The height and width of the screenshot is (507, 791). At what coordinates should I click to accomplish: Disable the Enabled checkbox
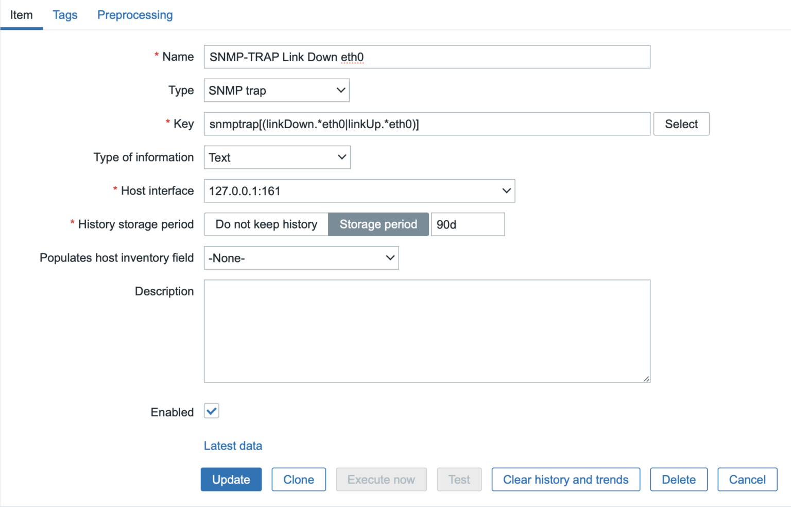tap(211, 411)
